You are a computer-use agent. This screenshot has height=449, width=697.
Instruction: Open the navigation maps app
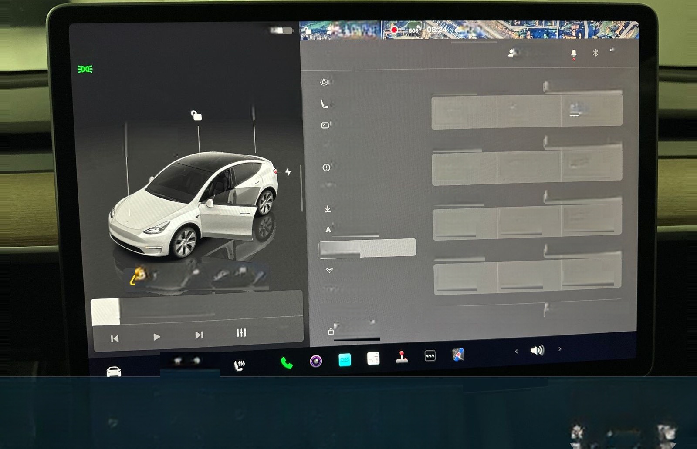coord(458,355)
